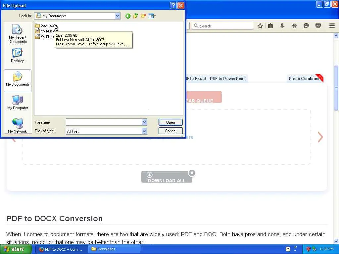Switch to Downloads window in taskbar
The height and width of the screenshot is (254, 339).
114,249
